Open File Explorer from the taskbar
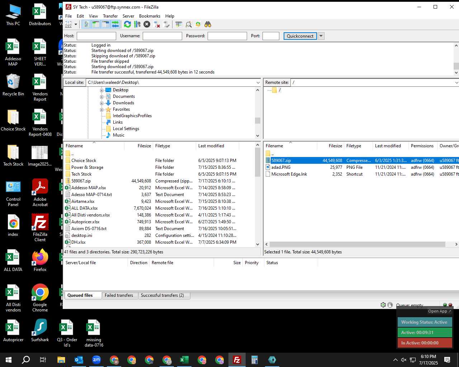Screen dimensions: 459x367 pos(61,360)
